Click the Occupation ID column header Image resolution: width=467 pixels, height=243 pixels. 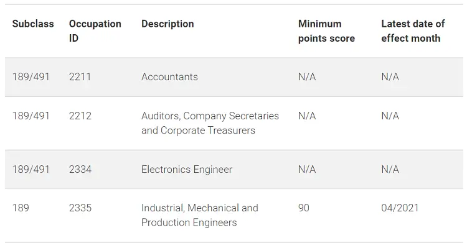click(95, 31)
